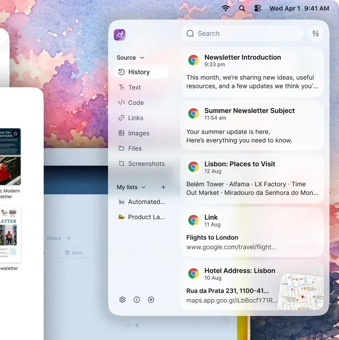Image resolution: width=339 pixels, height=340 pixels.
Task: Open settings with the gear icon
Action: pos(122,299)
